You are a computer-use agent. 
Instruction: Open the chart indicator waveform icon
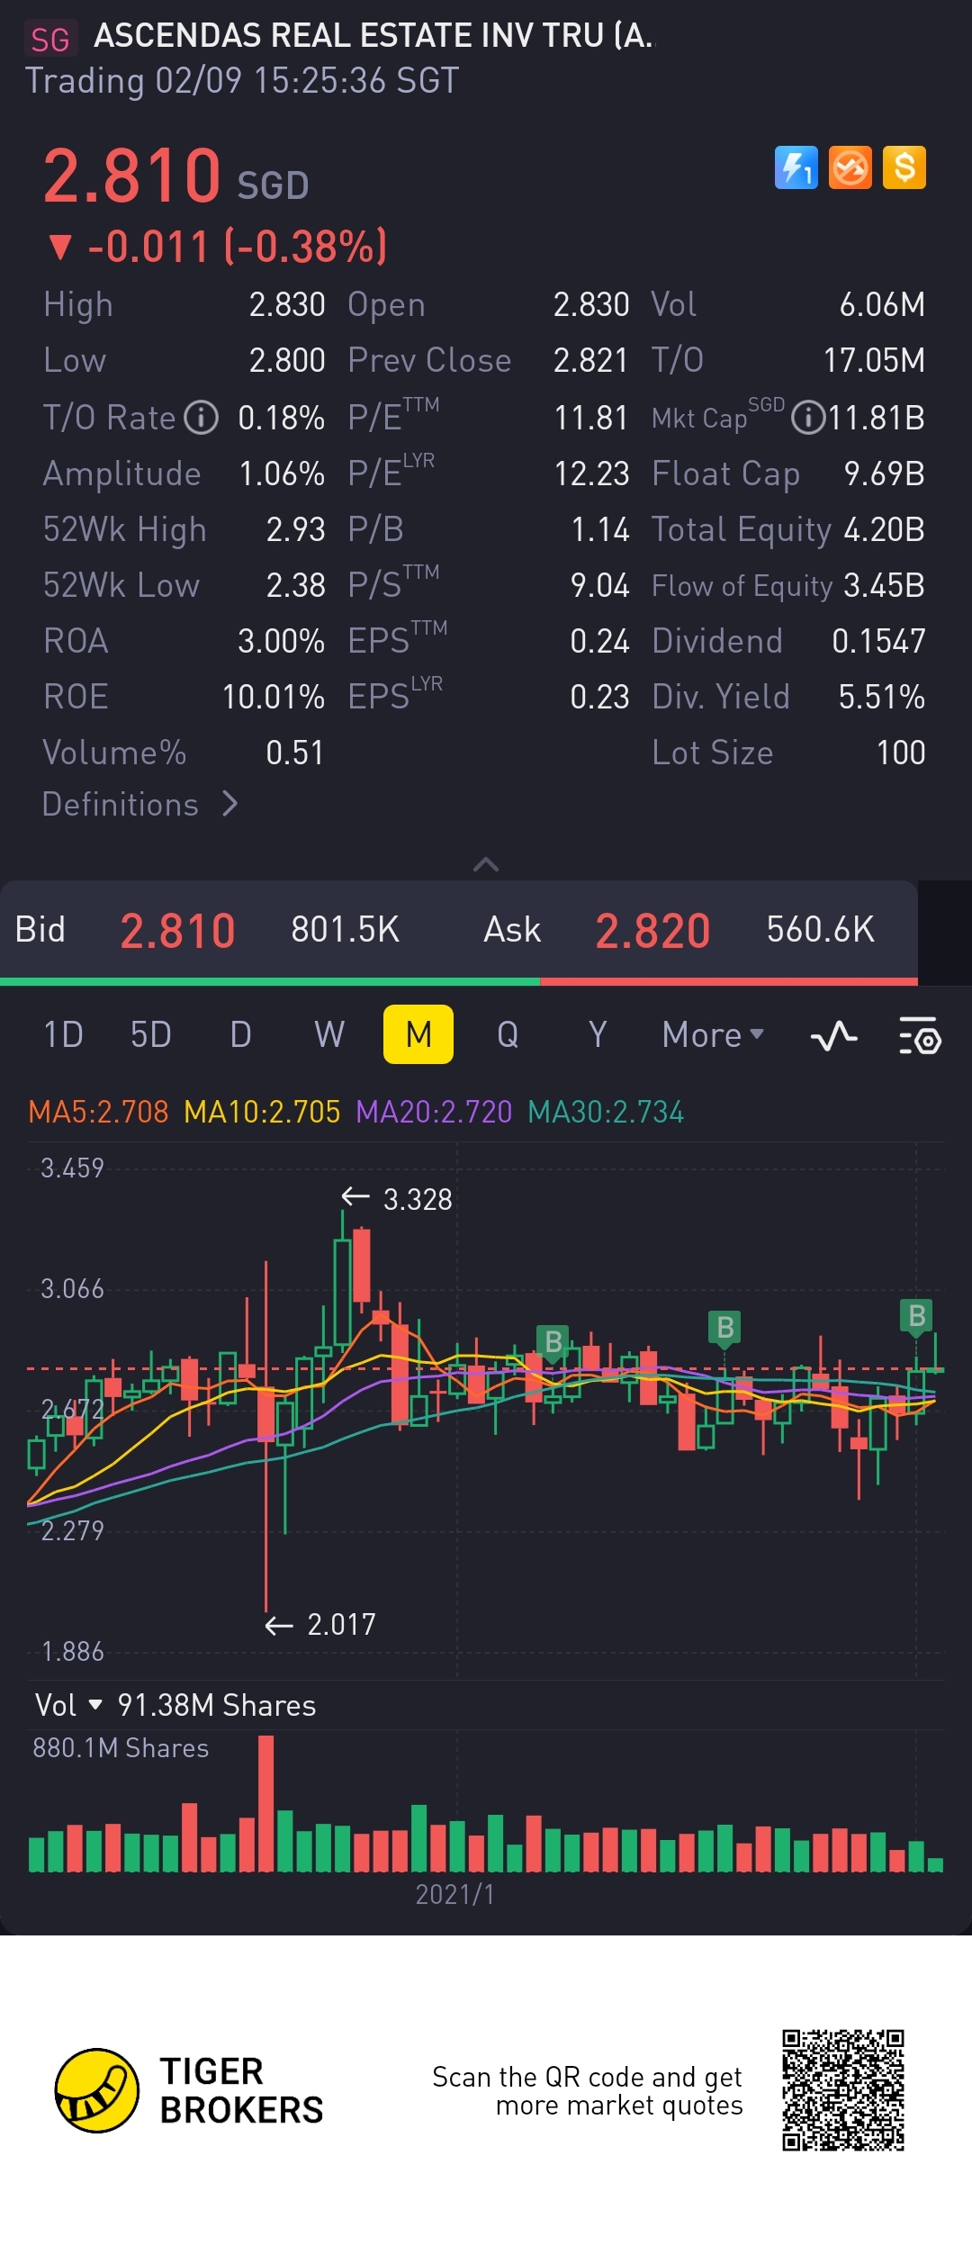tap(833, 1035)
